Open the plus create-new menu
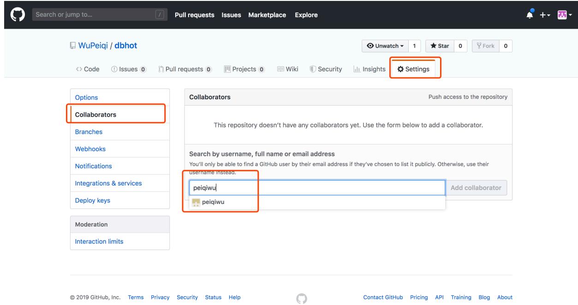This screenshot has width=578, height=305. 546,15
